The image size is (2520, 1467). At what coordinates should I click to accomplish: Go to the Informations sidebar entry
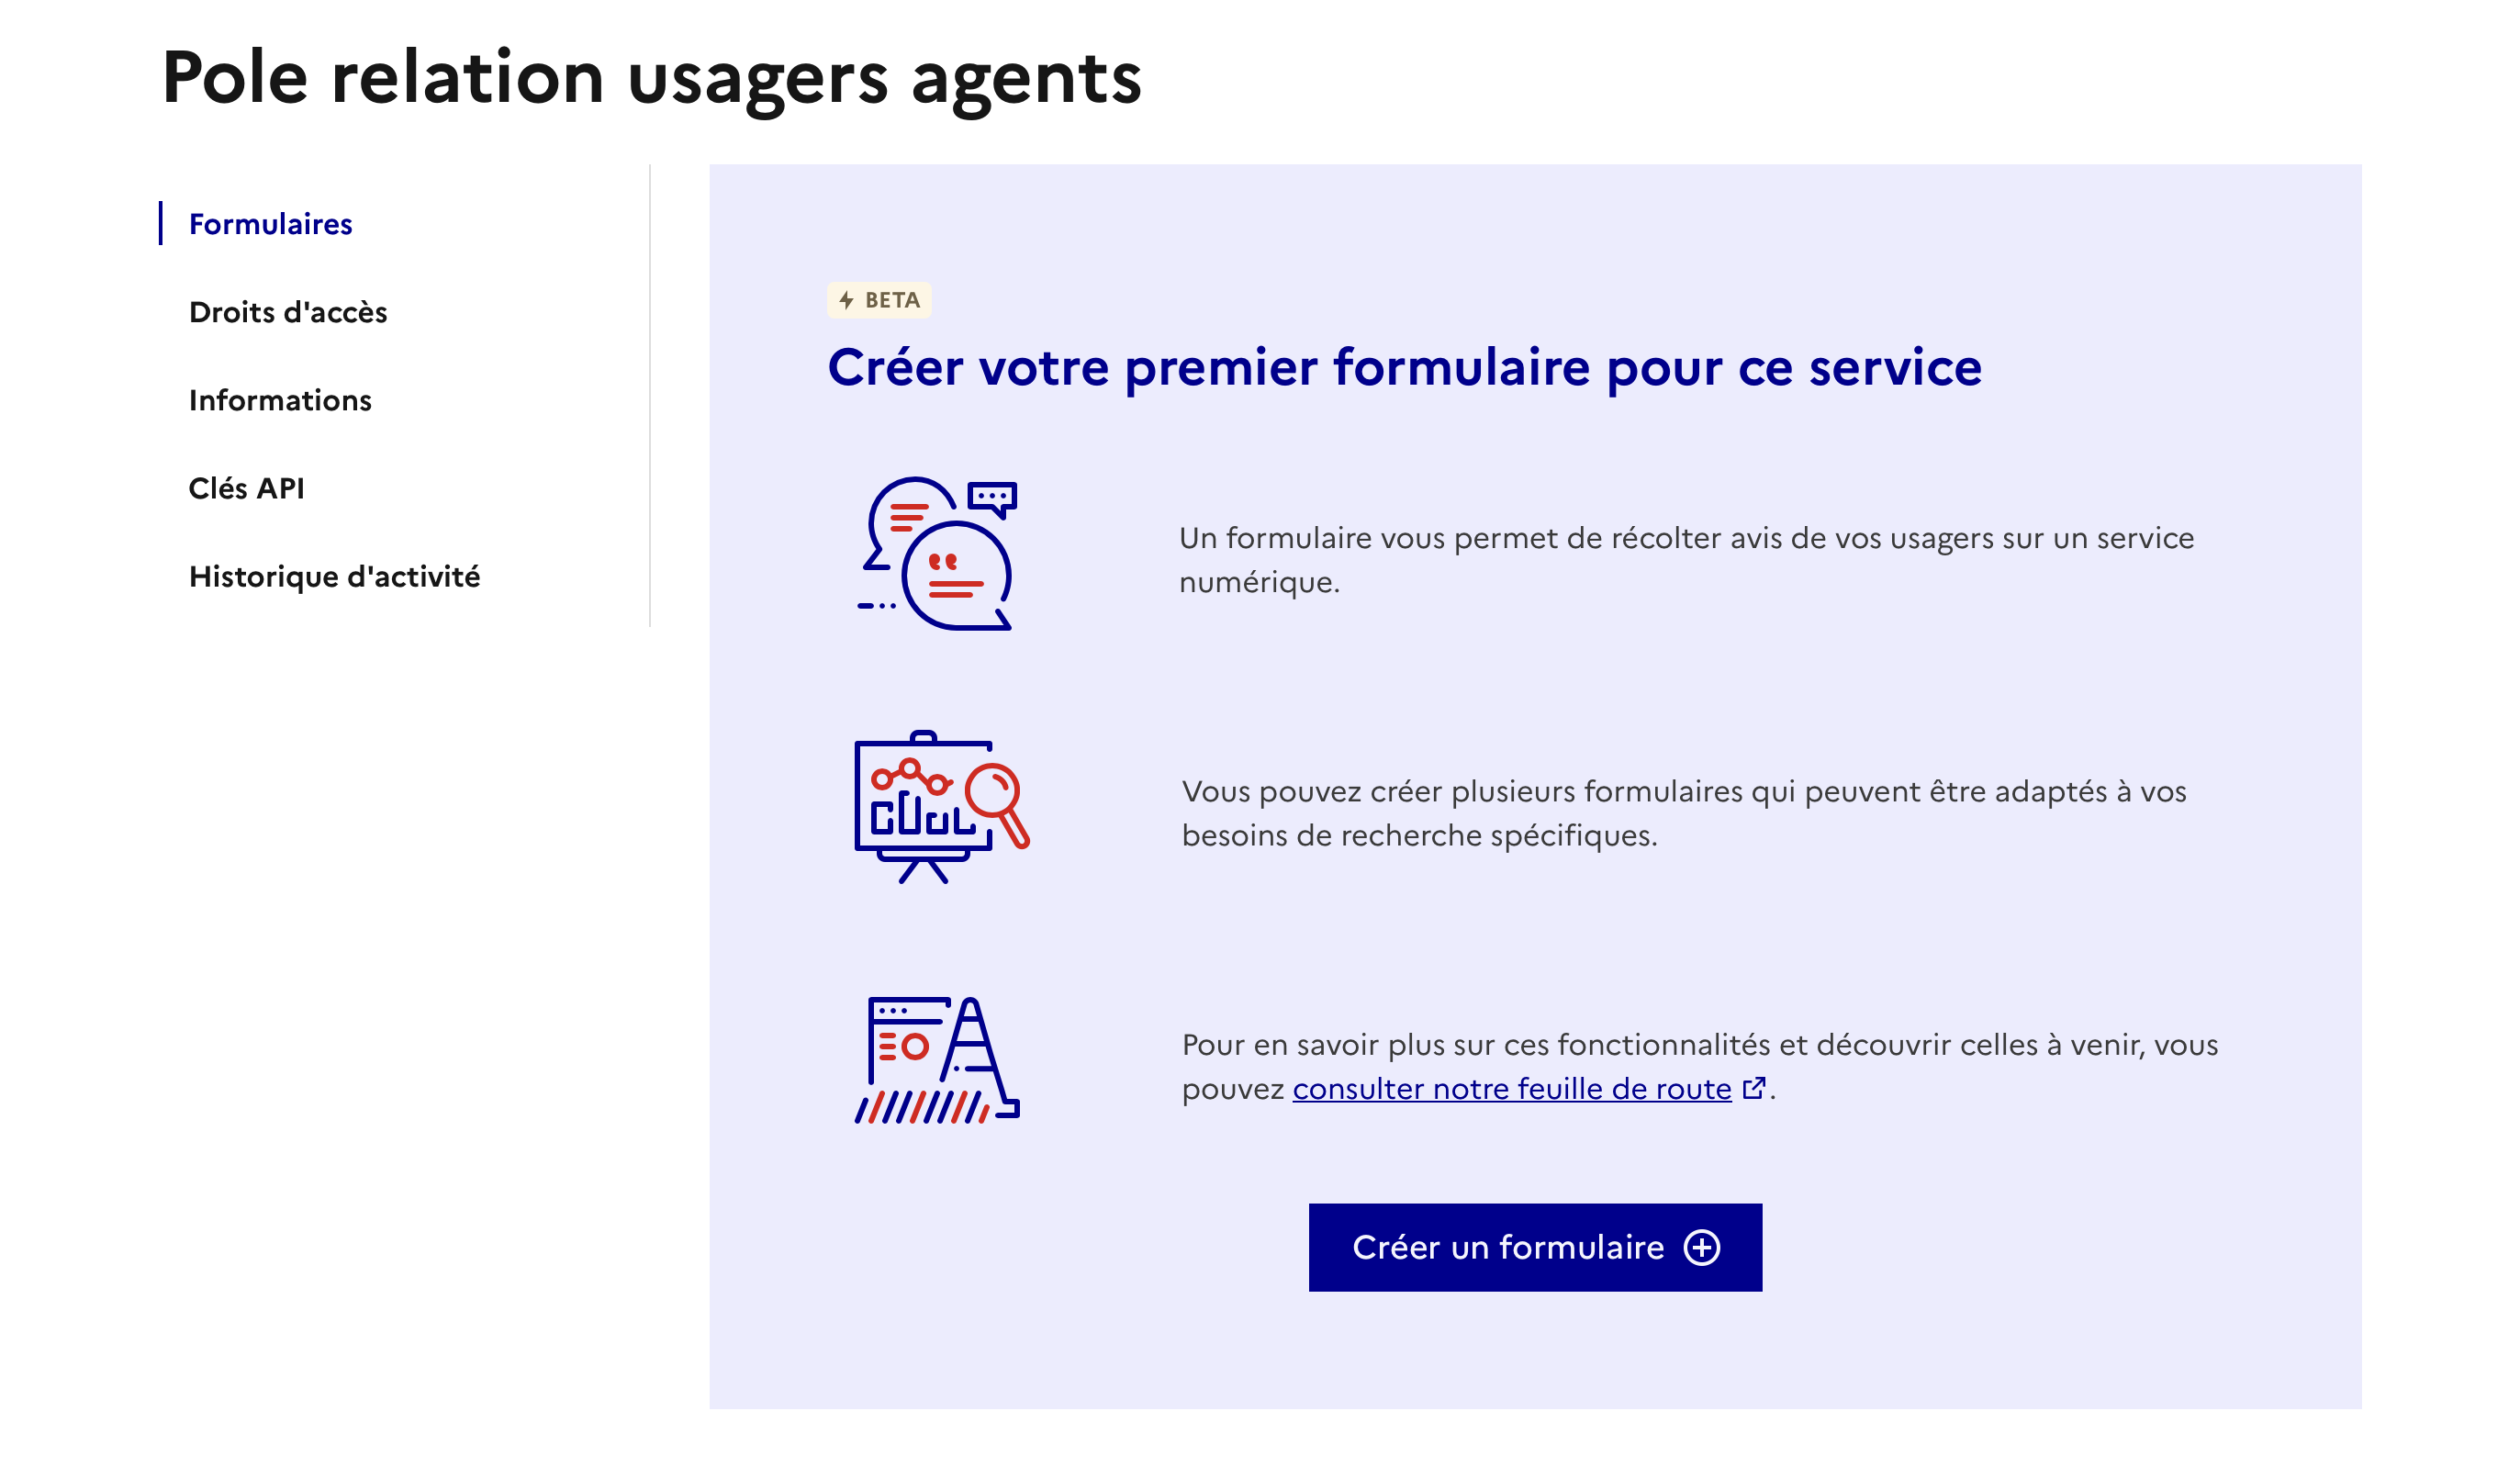tap(280, 400)
